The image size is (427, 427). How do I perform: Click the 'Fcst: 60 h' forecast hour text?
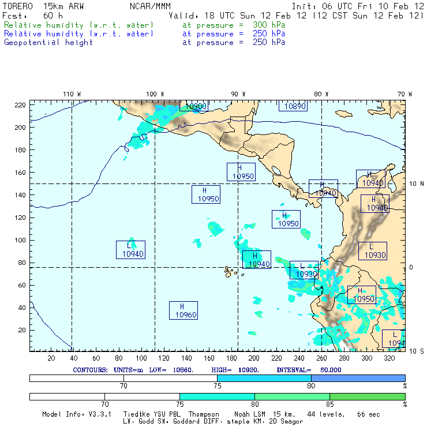click(x=33, y=16)
